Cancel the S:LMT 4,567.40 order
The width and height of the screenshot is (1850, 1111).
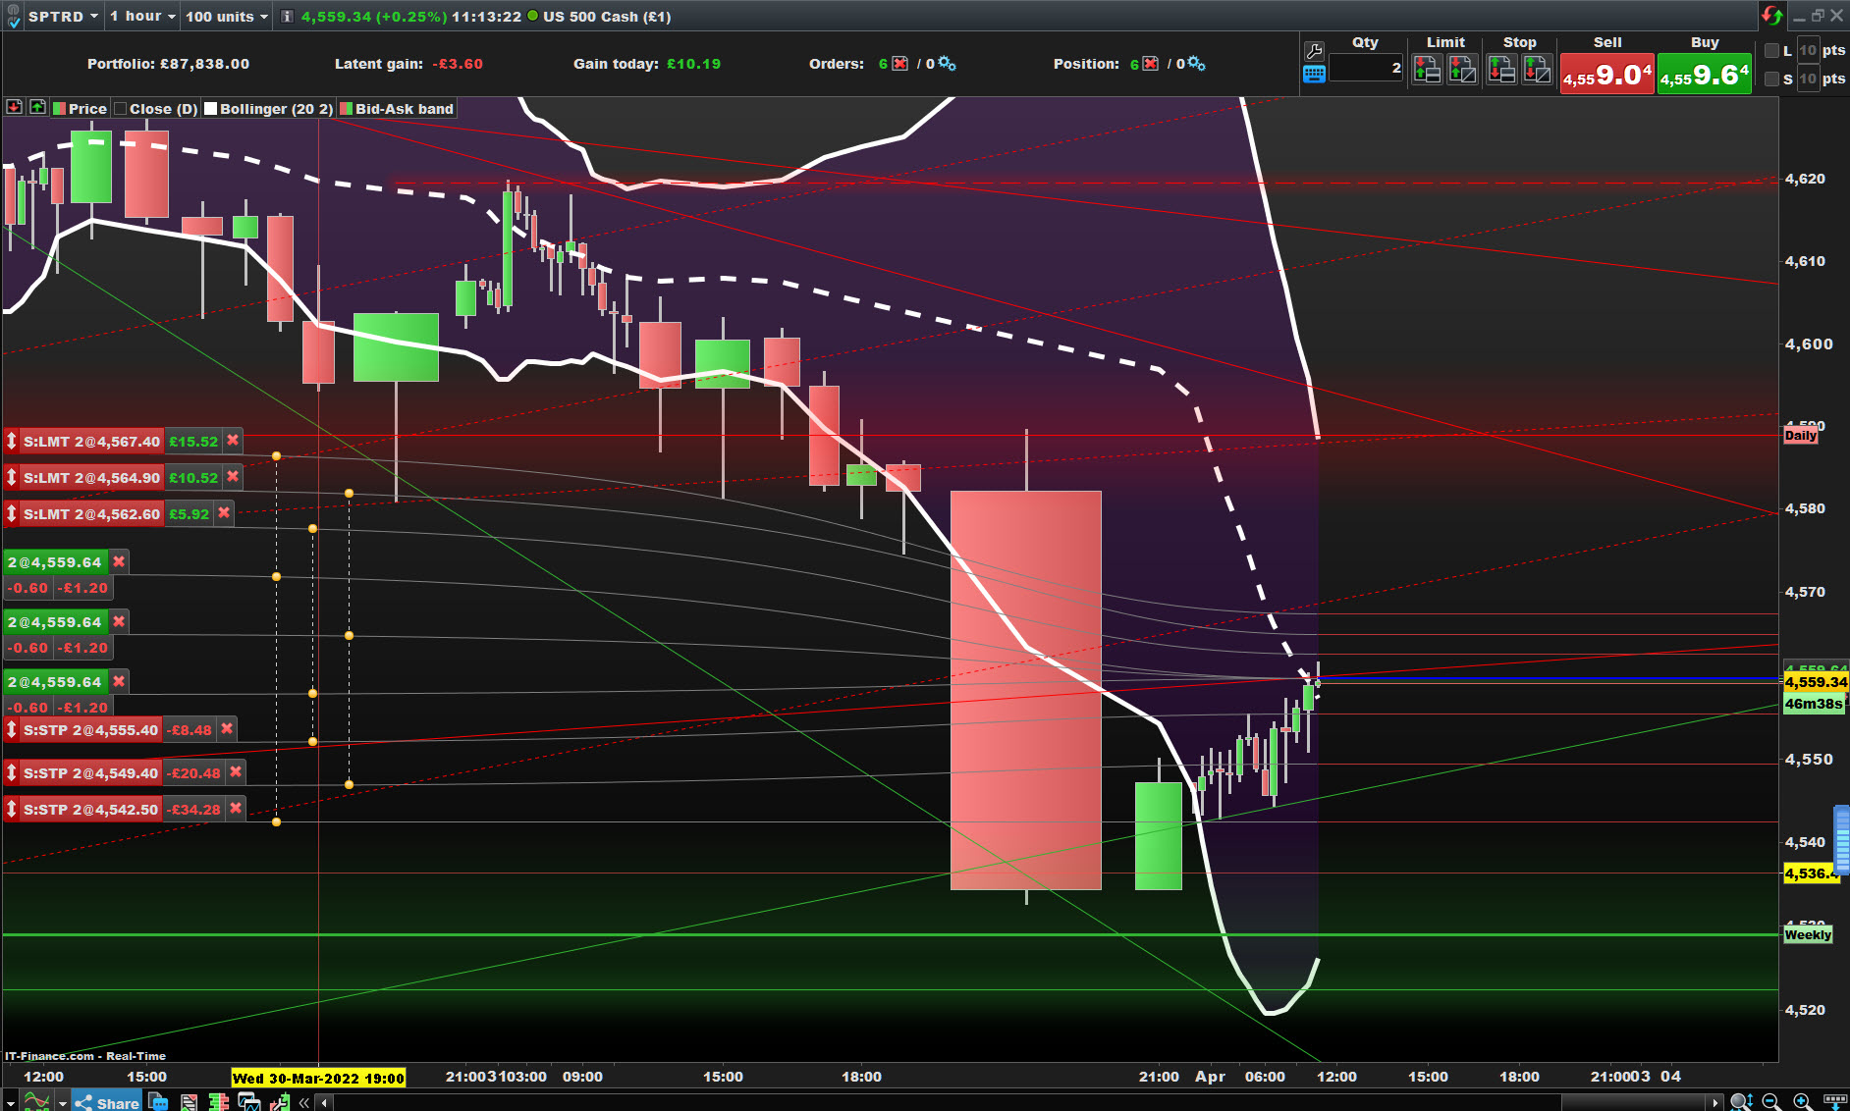click(x=233, y=441)
